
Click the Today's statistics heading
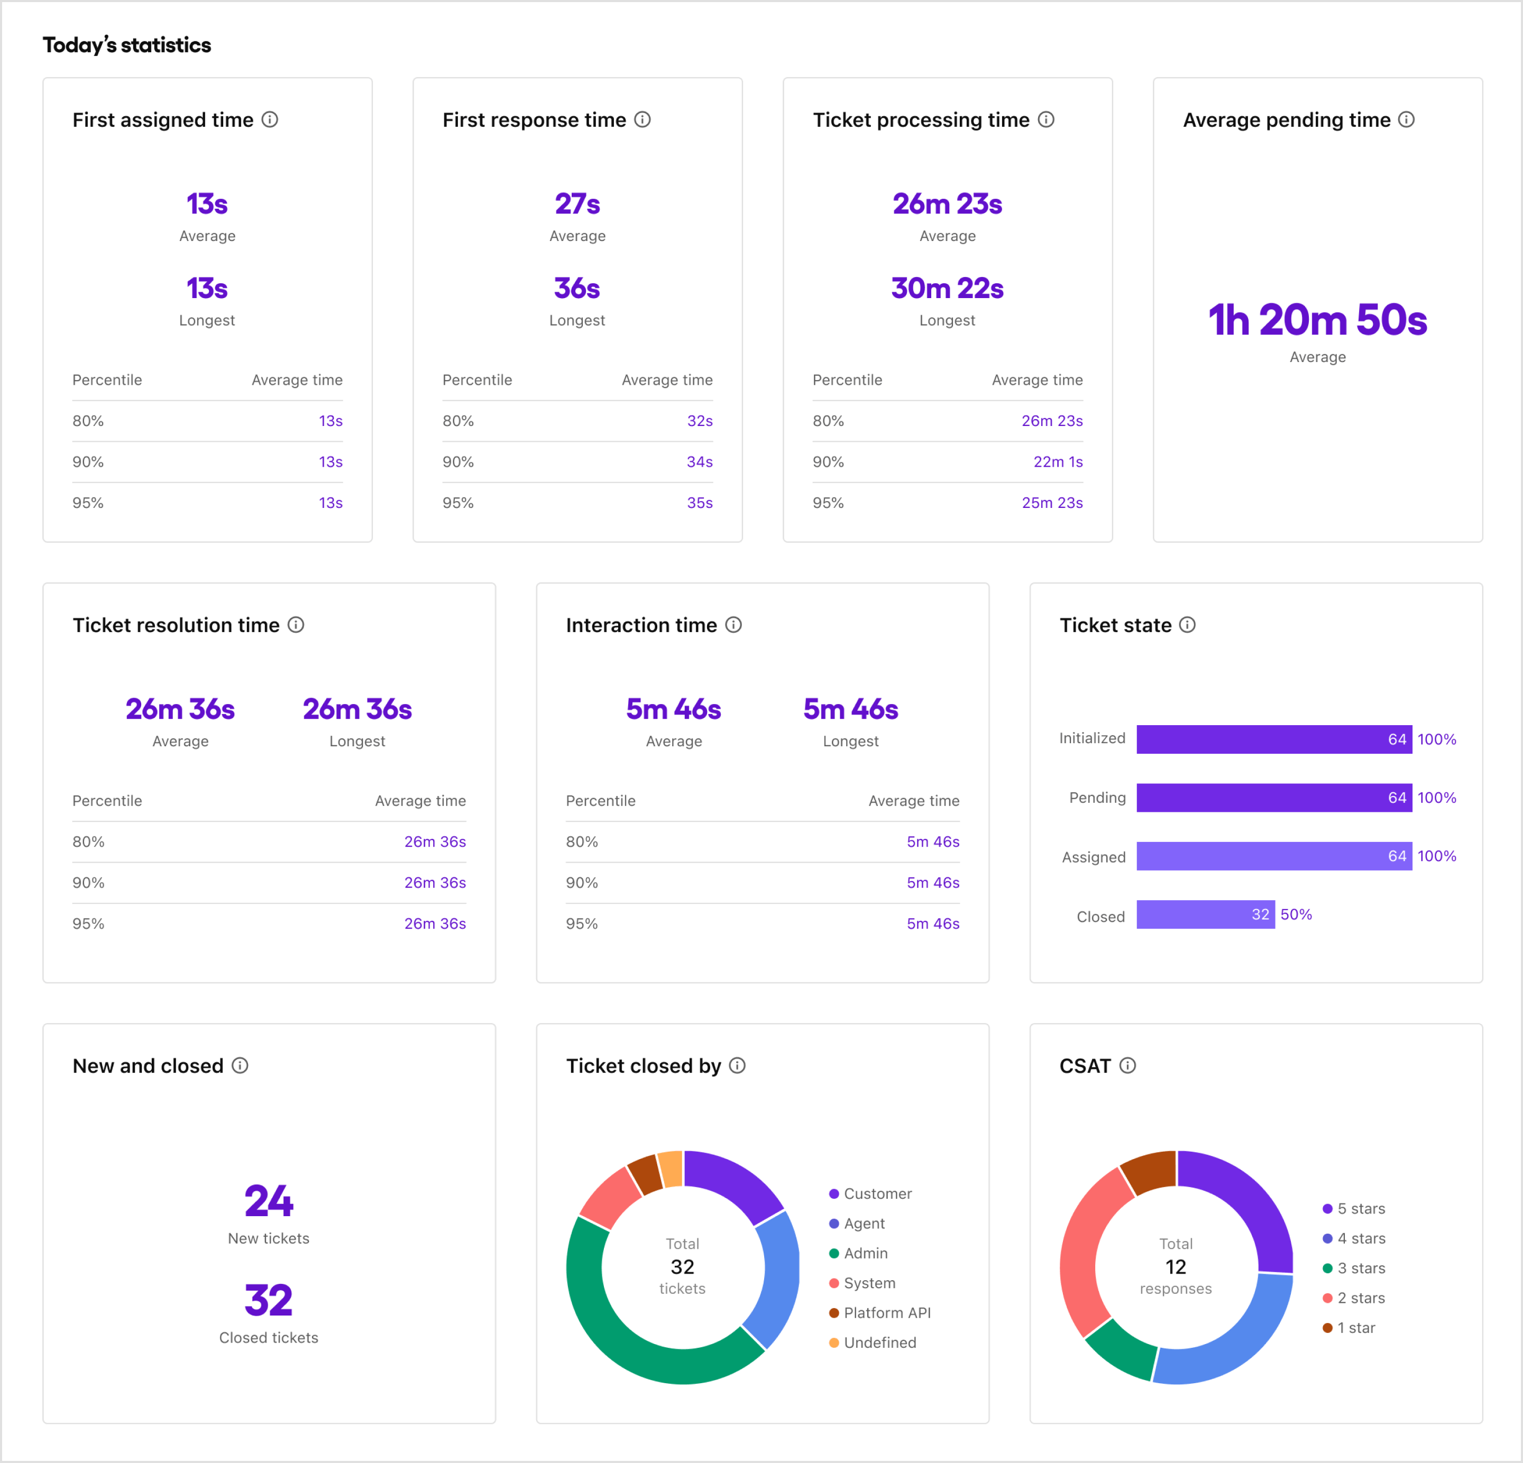[127, 45]
